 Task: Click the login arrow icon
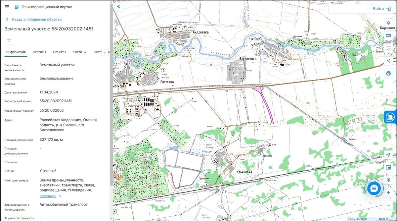(388, 9)
